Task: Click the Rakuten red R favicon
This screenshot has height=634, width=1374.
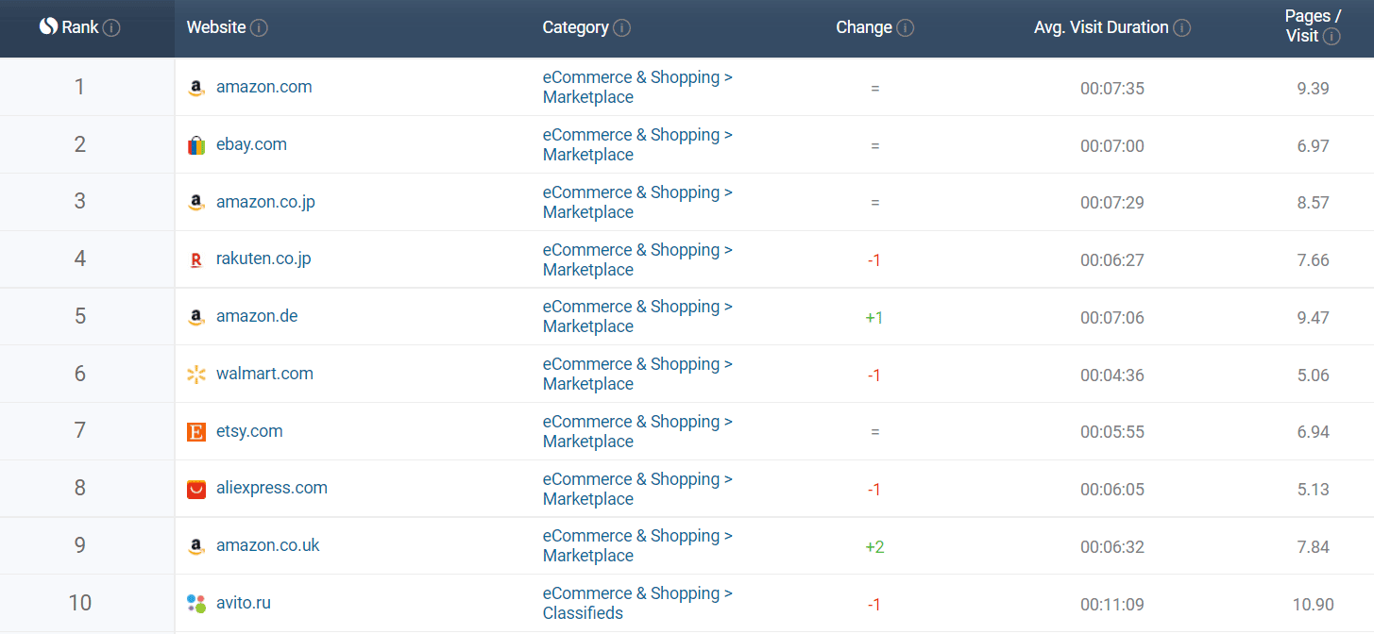Action: tap(196, 259)
